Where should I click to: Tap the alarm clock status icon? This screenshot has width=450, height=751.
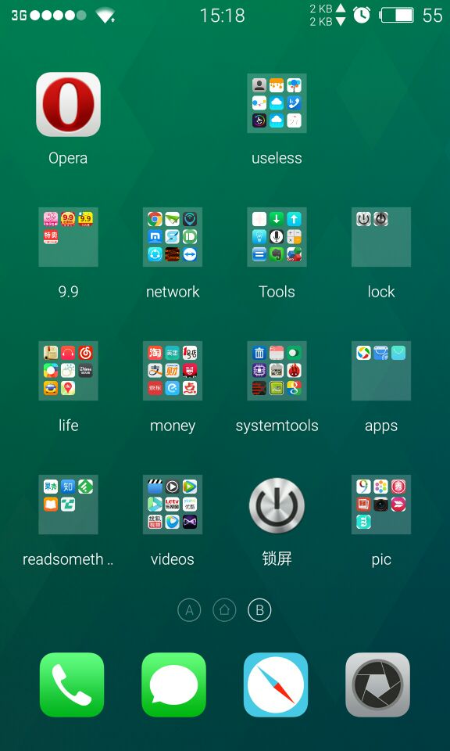pos(362,15)
